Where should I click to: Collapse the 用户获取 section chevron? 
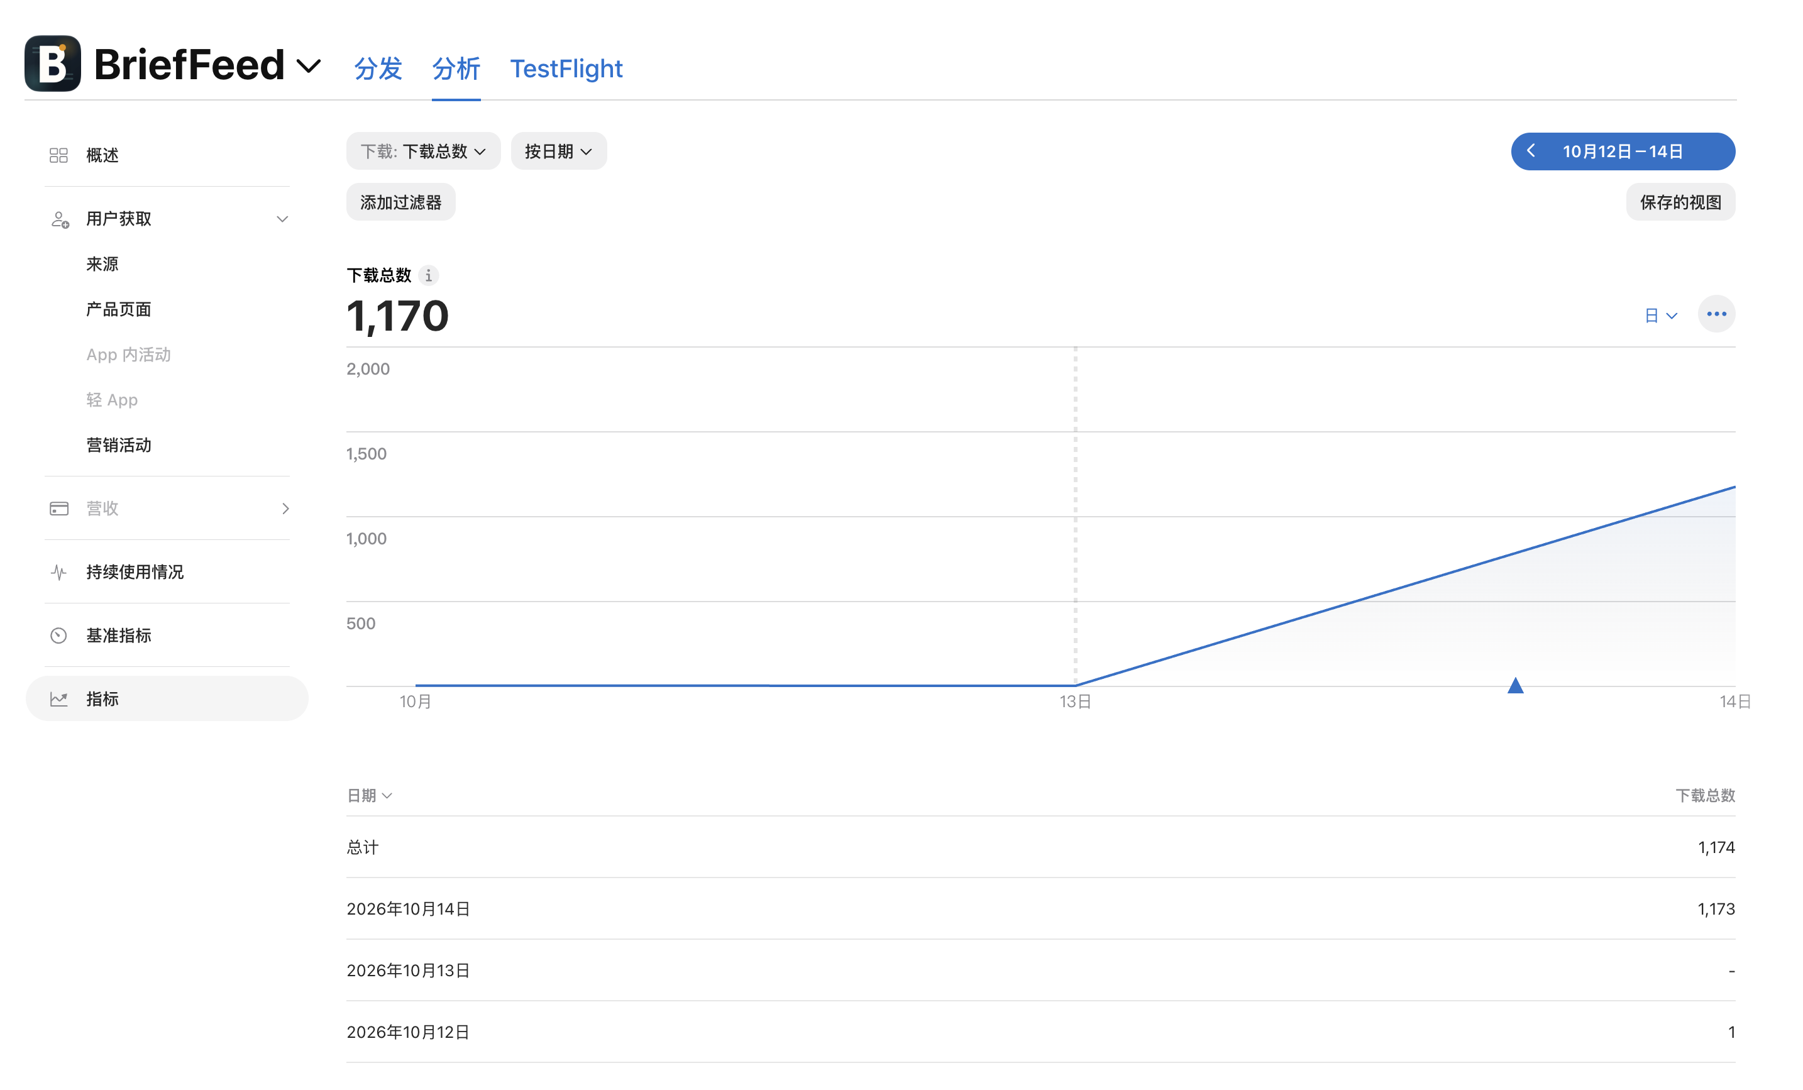click(282, 219)
